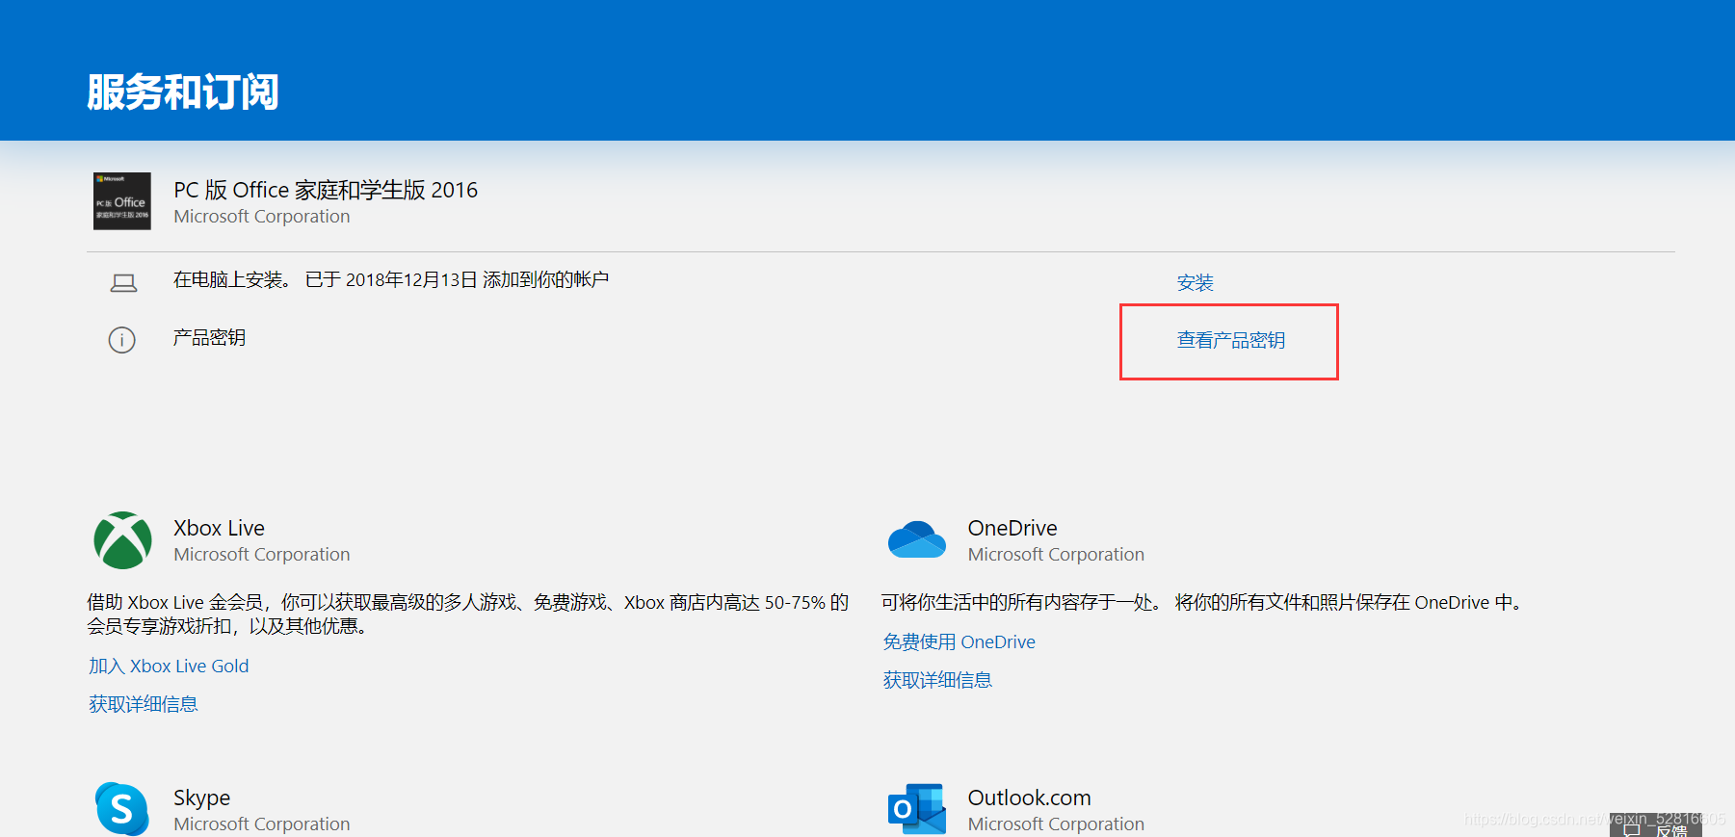Click the 安装 link
1735x837 pixels.
pyautogui.click(x=1195, y=282)
